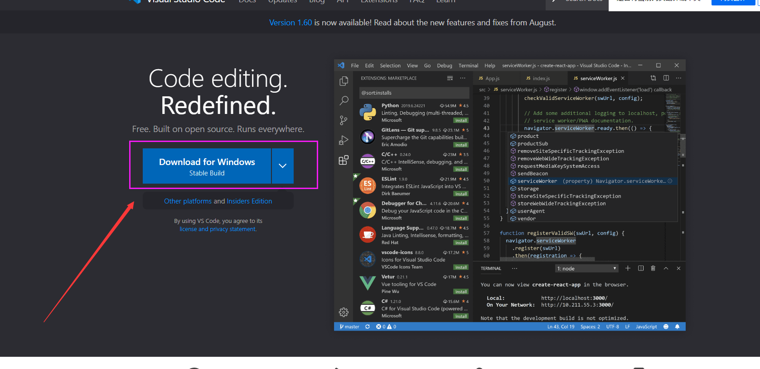Open the Edit menu
760x369 pixels.
pyautogui.click(x=369, y=66)
